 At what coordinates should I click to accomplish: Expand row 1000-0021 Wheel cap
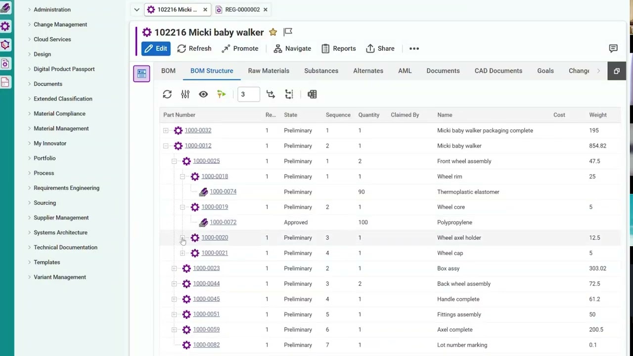182,253
